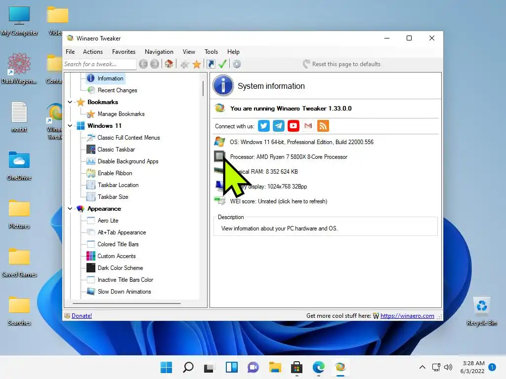
Task: Open the YouTube connect icon
Action: [294, 126]
